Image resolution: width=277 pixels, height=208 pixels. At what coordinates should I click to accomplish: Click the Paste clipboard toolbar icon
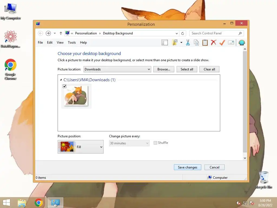coord(205,43)
